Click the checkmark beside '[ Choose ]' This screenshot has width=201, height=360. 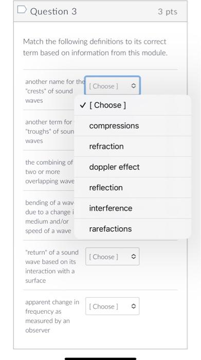point(83,105)
